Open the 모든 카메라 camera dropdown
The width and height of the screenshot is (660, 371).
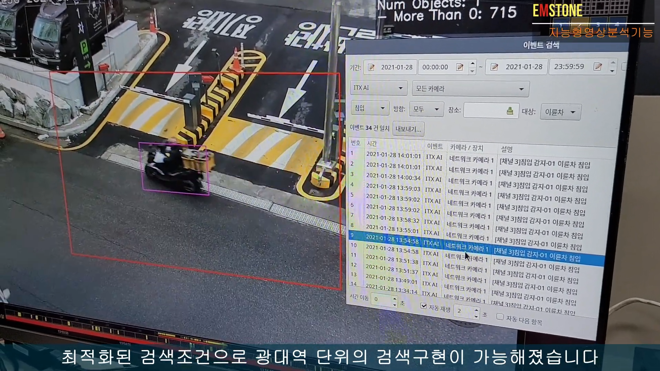(471, 89)
